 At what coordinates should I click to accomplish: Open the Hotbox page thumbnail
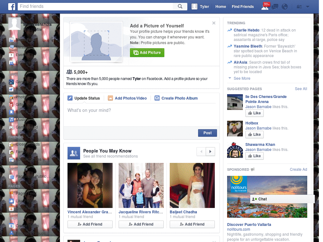point(235,129)
